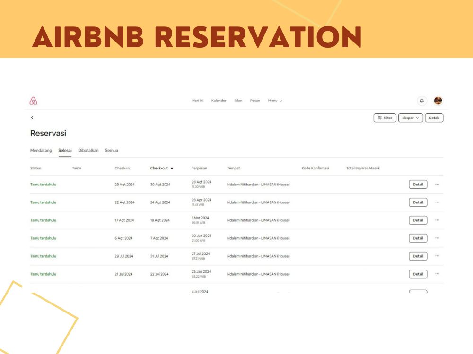473x354 pixels.
Task: Select check-out date 18 Agt 2024
Action: [x=160, y=220]
